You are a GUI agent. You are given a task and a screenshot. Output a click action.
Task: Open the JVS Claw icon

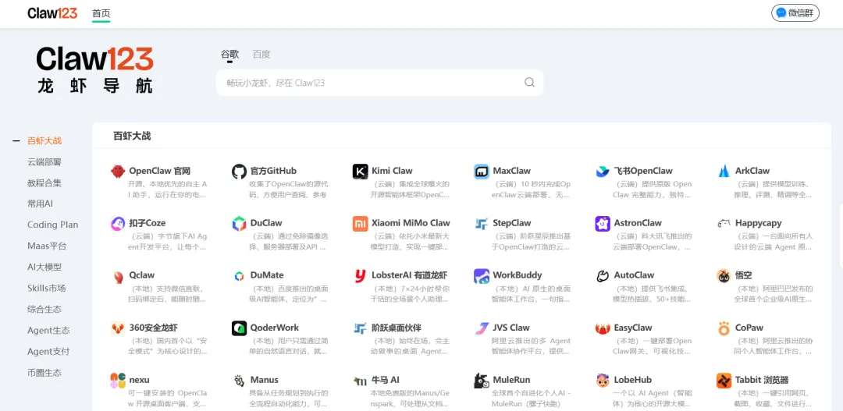point(481,328)
